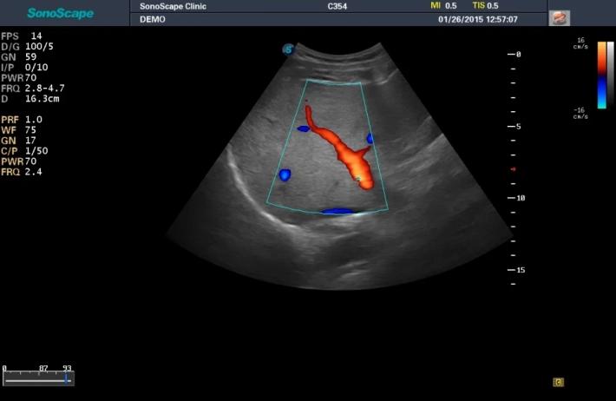Viewport: 616px width, 401px height.
Task: Click the MI 0.5 indicator
Action: point(443,6)
